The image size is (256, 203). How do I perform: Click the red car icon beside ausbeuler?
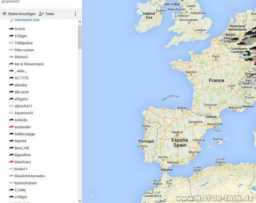click(11, 127)
